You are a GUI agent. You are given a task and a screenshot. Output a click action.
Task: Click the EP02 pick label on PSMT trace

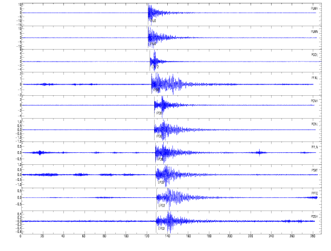pyautogui.click(x=161, y=183)
